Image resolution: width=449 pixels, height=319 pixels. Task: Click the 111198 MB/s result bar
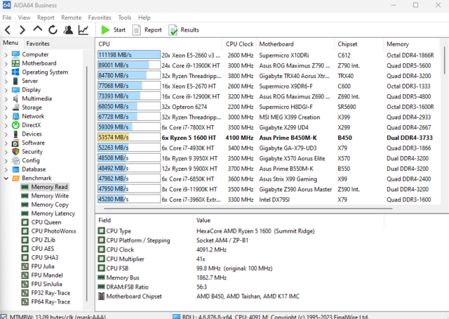129,55
